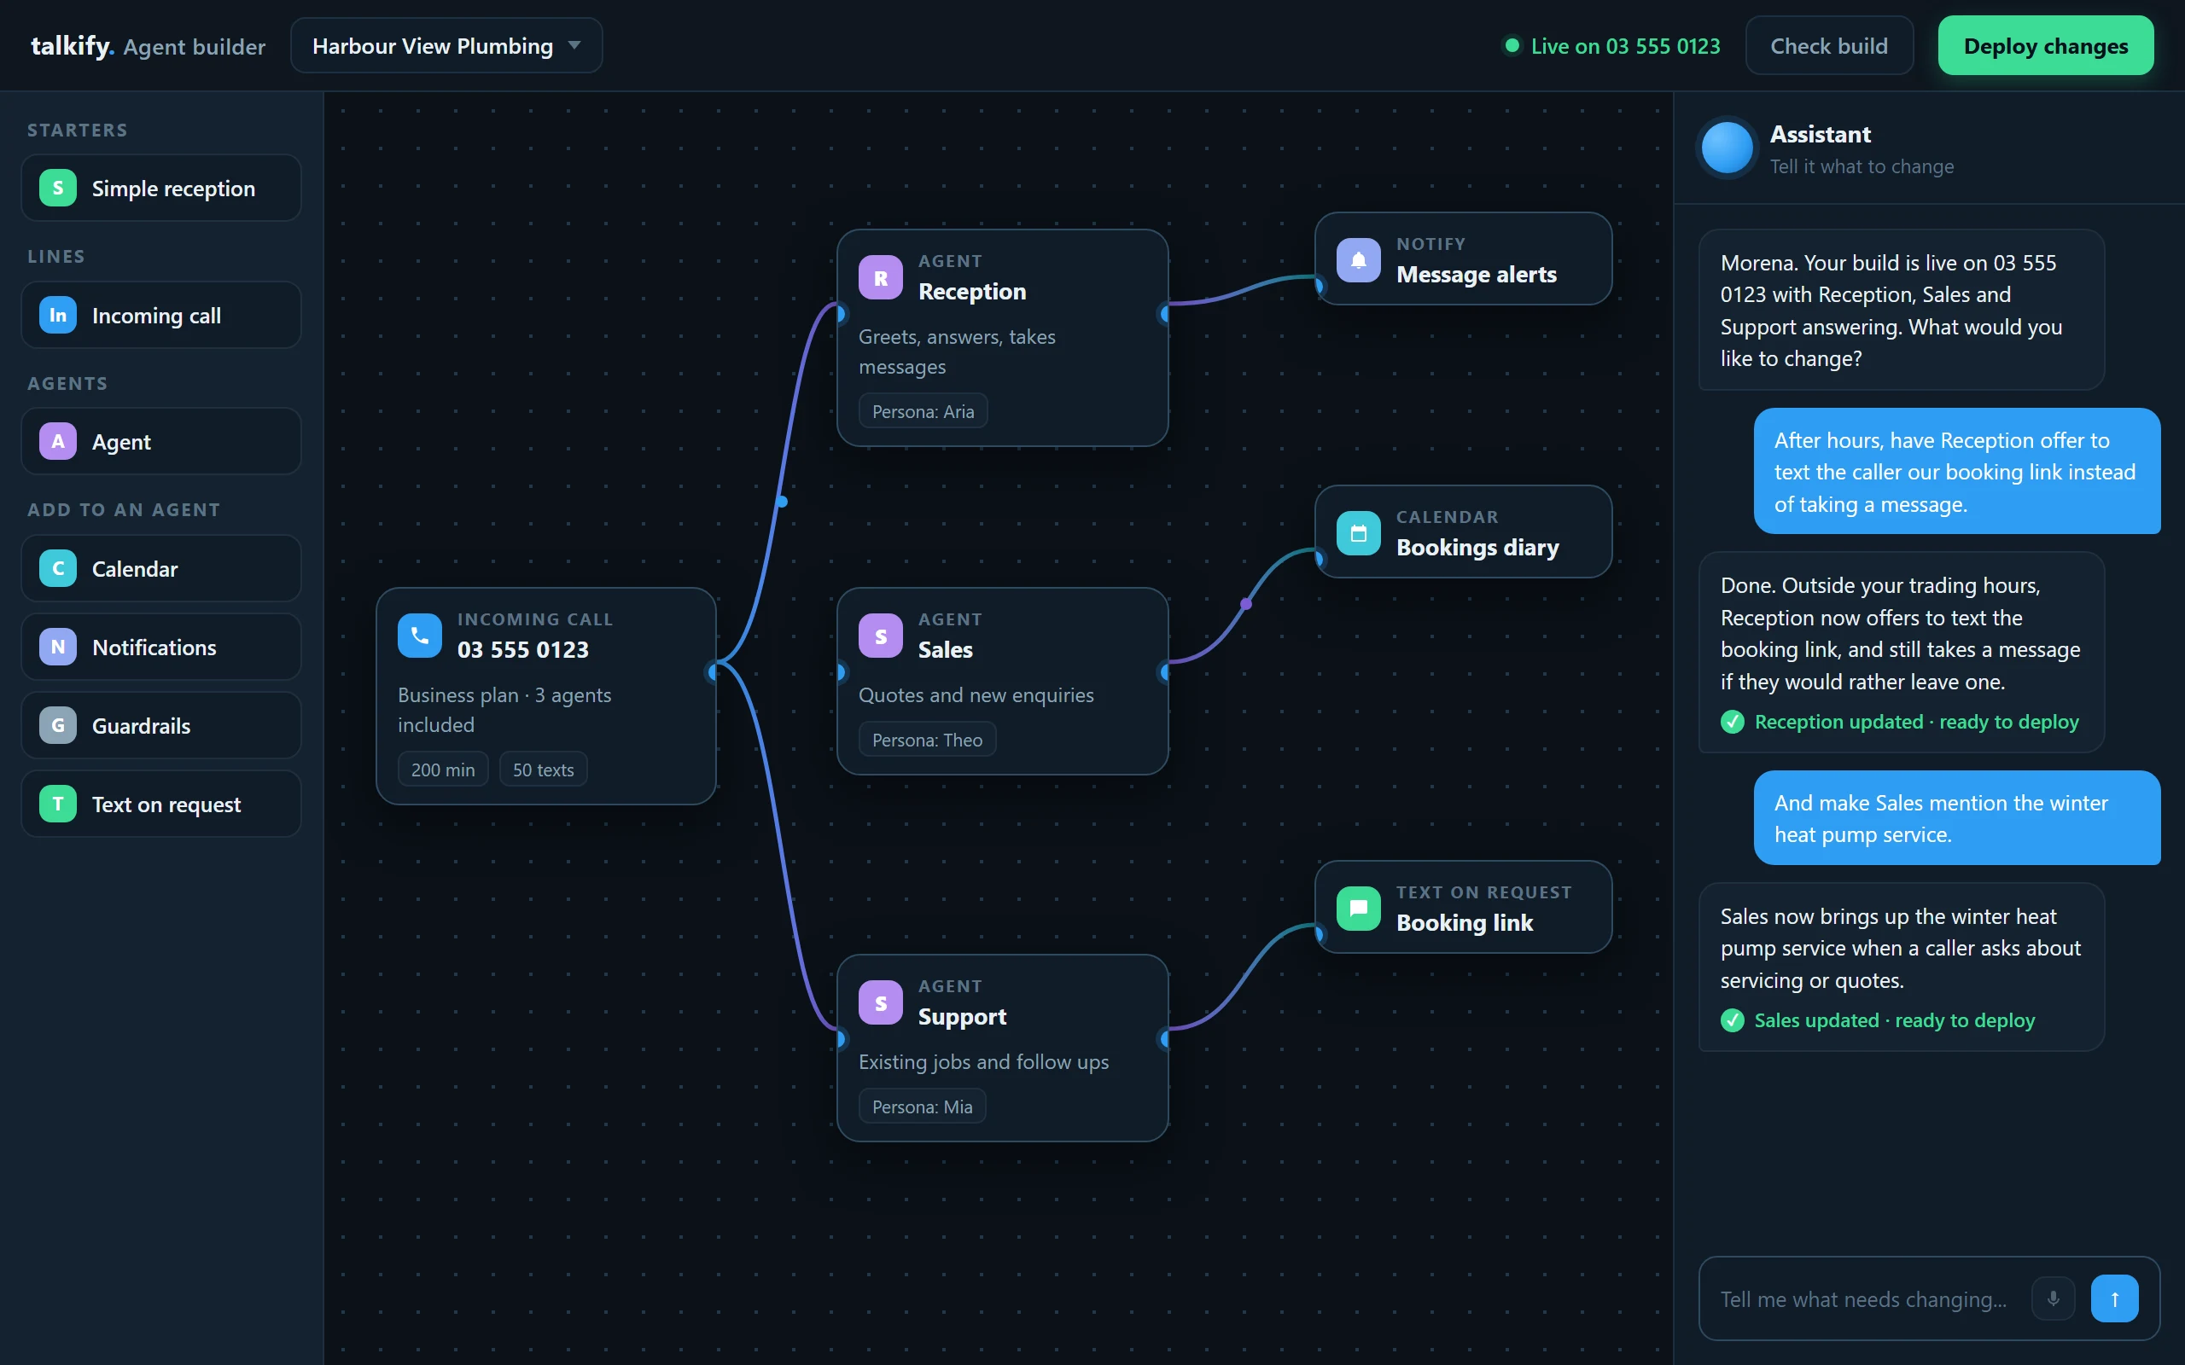2185x1365 pixels.
Task: Choose the Simple reception starter
Action: tap(160, 188)
